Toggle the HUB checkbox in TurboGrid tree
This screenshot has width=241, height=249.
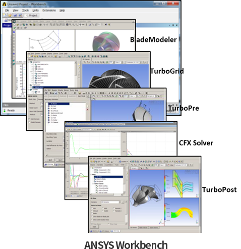tap(33, 67)
